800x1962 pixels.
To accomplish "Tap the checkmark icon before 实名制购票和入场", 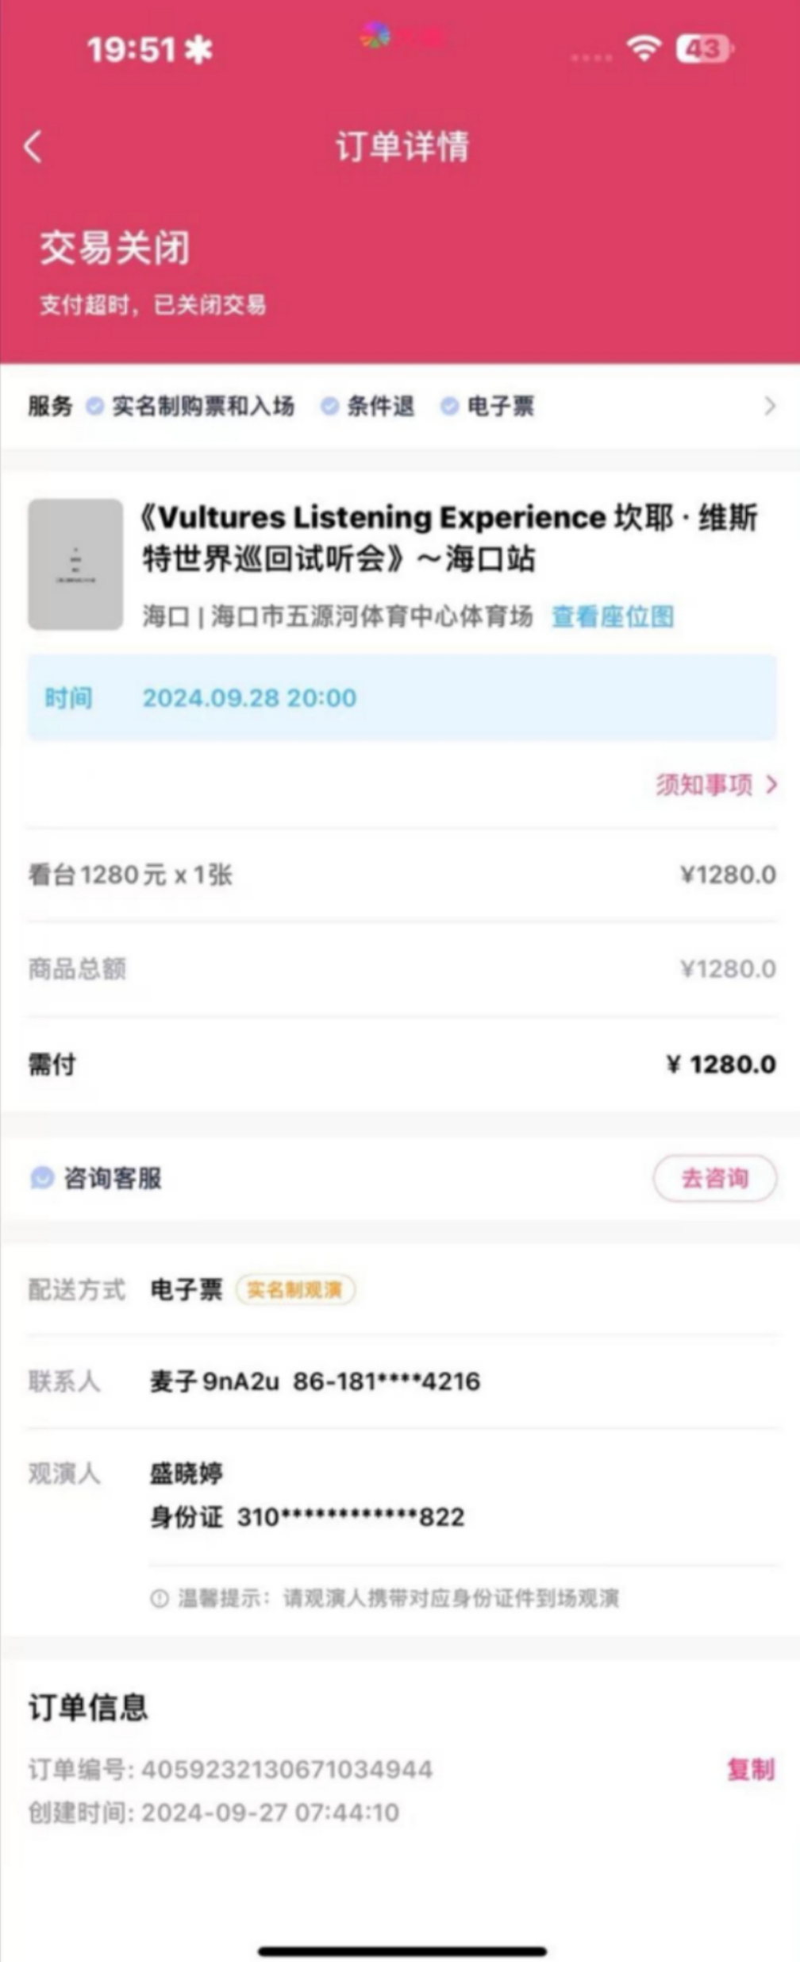I will click(94, 406).
